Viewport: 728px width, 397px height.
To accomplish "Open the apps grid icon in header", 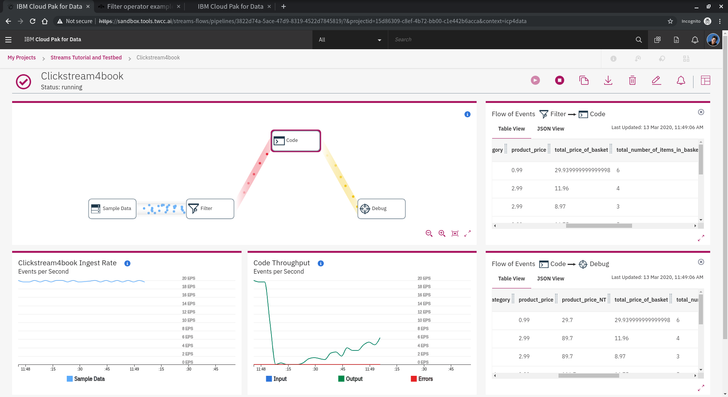I will (657, 40).
